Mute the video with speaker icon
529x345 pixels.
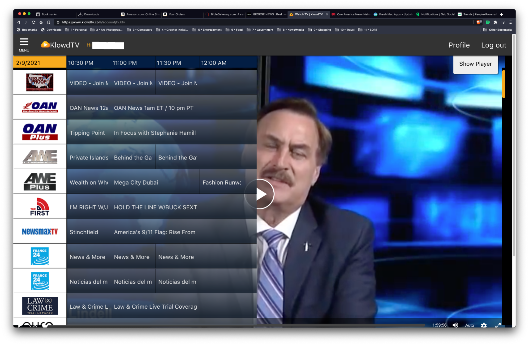(x=455, y=325)
